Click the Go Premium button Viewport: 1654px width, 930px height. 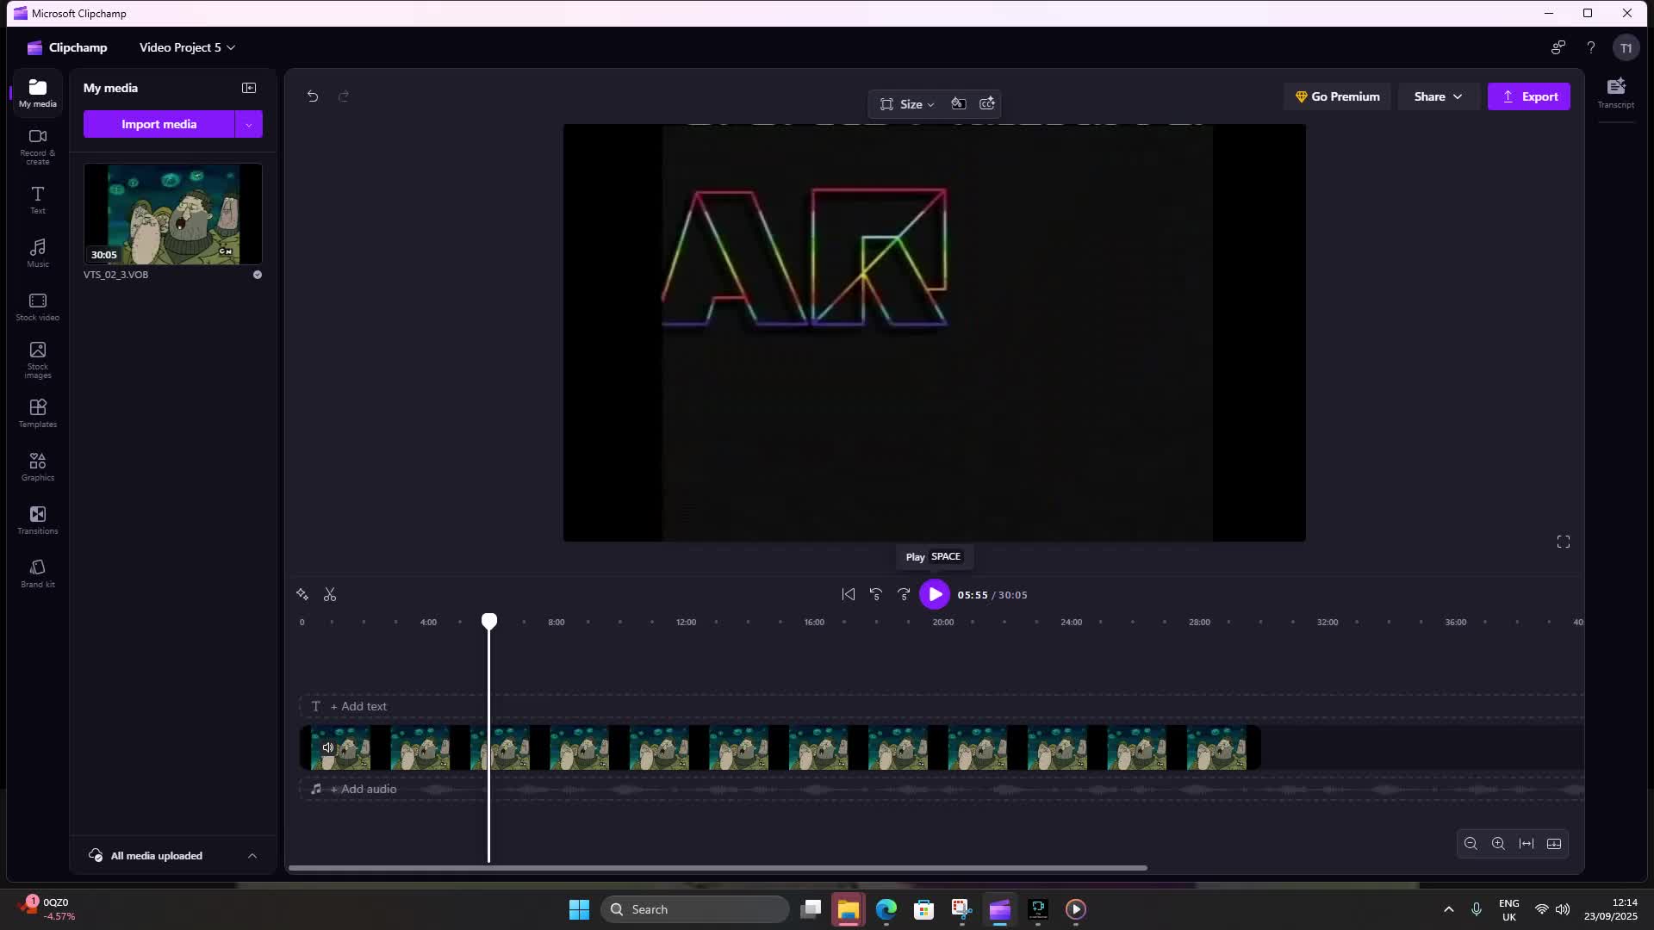coord(1337,96)
